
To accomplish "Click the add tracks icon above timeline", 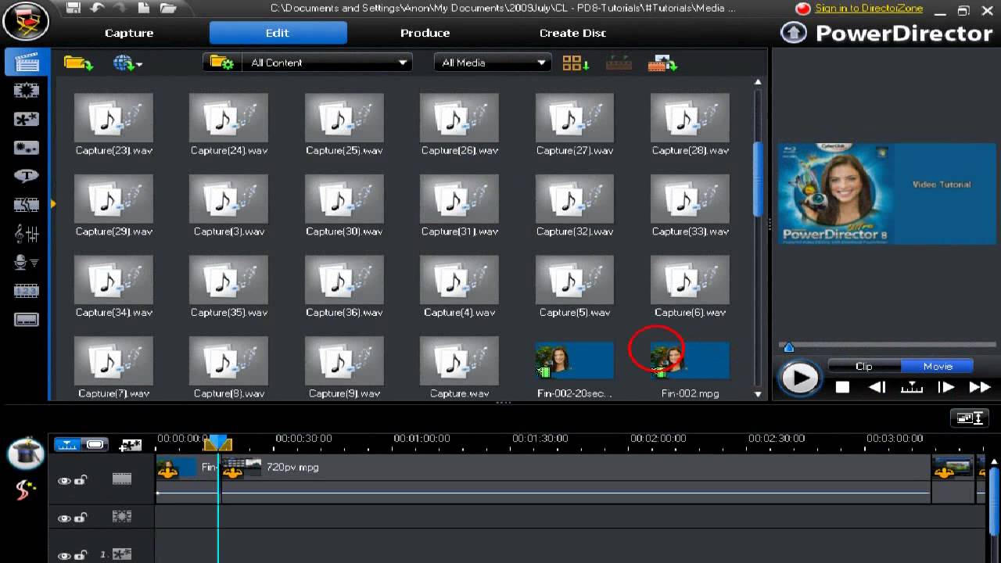I will 130,445.
